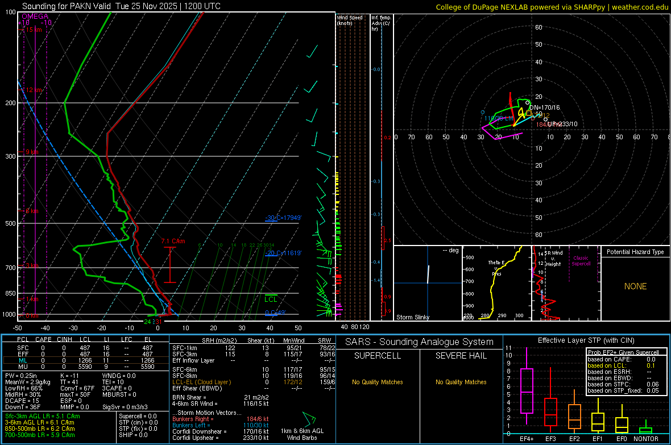
Task: Click the CINH column header
Action: (x=65, y=339)
